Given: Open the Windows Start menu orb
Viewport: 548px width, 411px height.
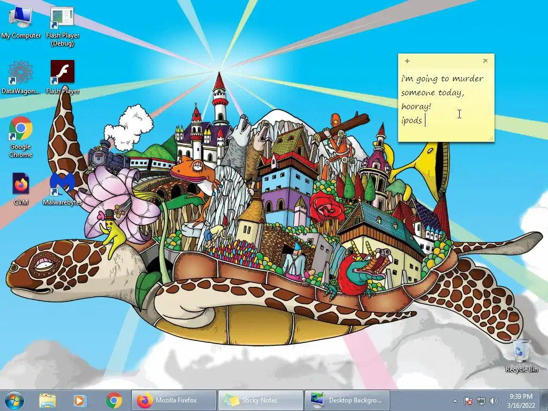Looking at the screenshot, I should coord(14,400).
